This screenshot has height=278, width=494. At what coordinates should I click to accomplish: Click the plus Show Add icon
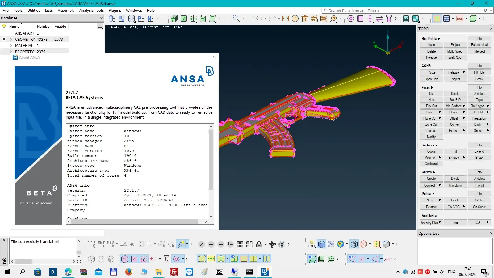pyautogui.click(x=211, y=244)
